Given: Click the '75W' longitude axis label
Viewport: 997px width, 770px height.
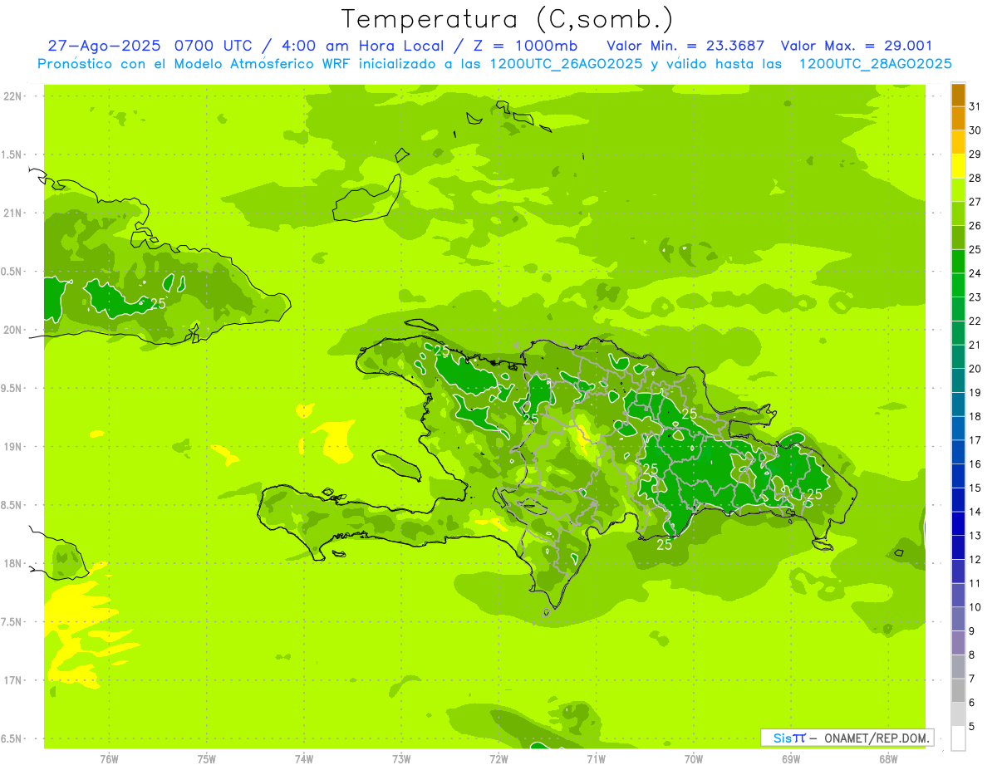Looking at the screenshot, I should tap(207, 758).
